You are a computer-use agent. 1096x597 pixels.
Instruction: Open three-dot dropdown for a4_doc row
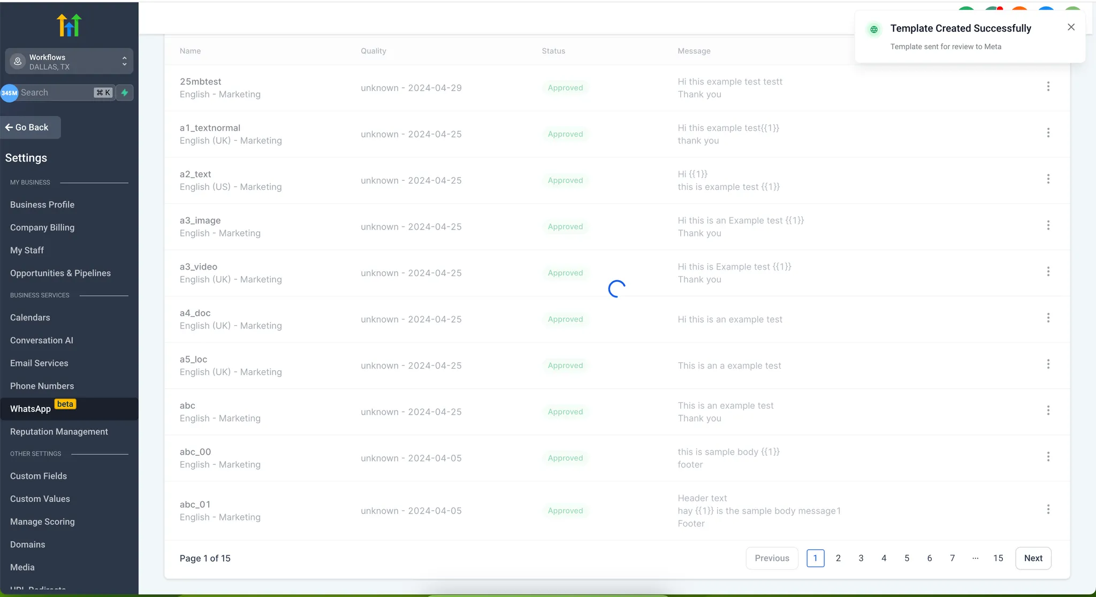(x=1048, y=318)
